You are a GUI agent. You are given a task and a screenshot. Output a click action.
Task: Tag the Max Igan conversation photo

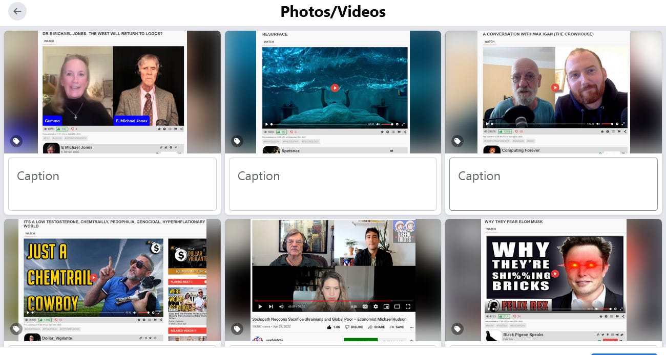pyautogui.click(x=457, y=141)
